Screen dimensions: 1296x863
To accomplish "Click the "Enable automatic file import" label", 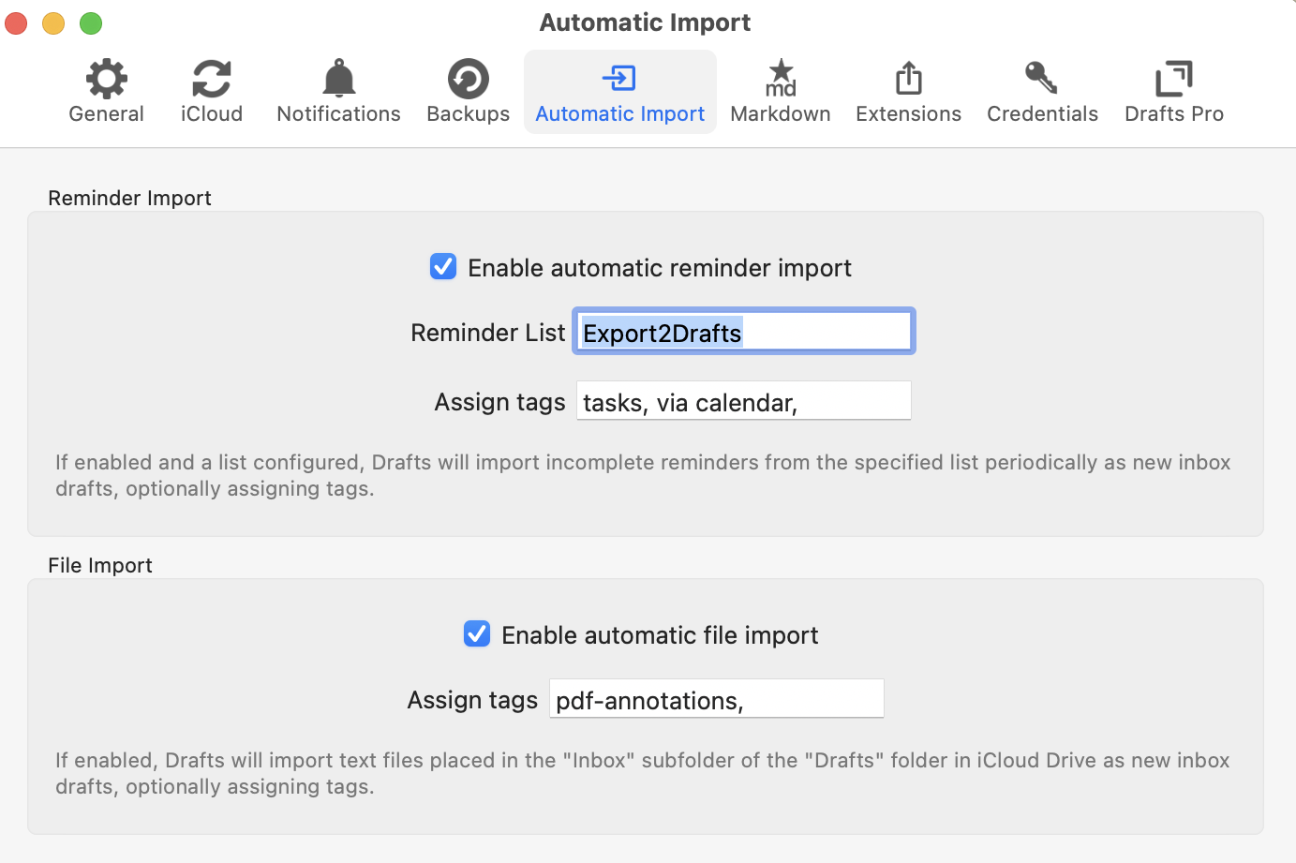I will (x=660, y=635).
